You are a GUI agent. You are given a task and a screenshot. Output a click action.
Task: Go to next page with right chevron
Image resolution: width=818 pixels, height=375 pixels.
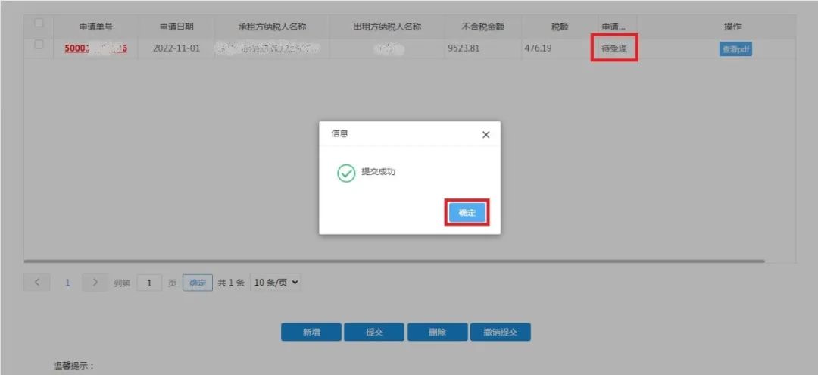click(95, 282)
